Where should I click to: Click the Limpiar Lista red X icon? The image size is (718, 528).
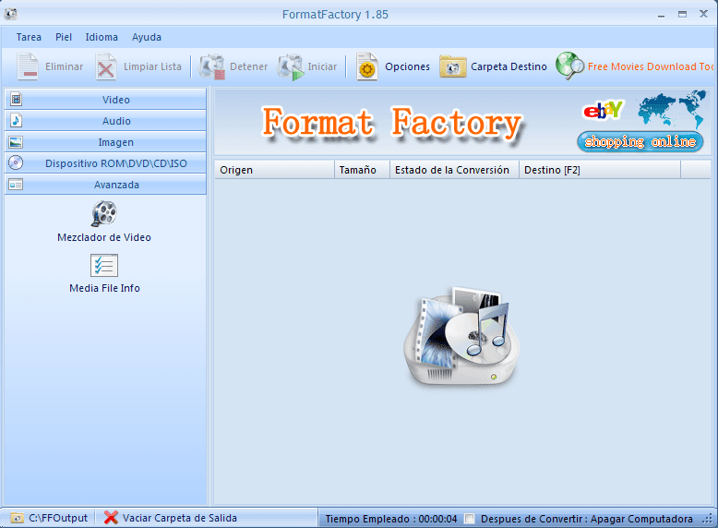tap(106, 66)
